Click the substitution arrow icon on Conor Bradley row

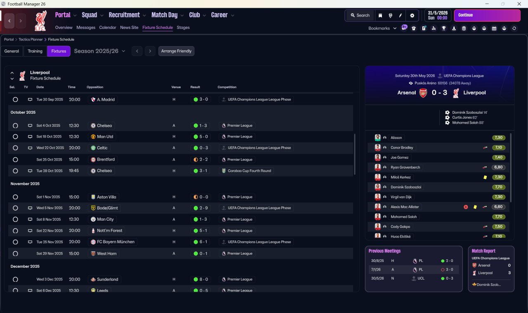(x=486, y=147)
